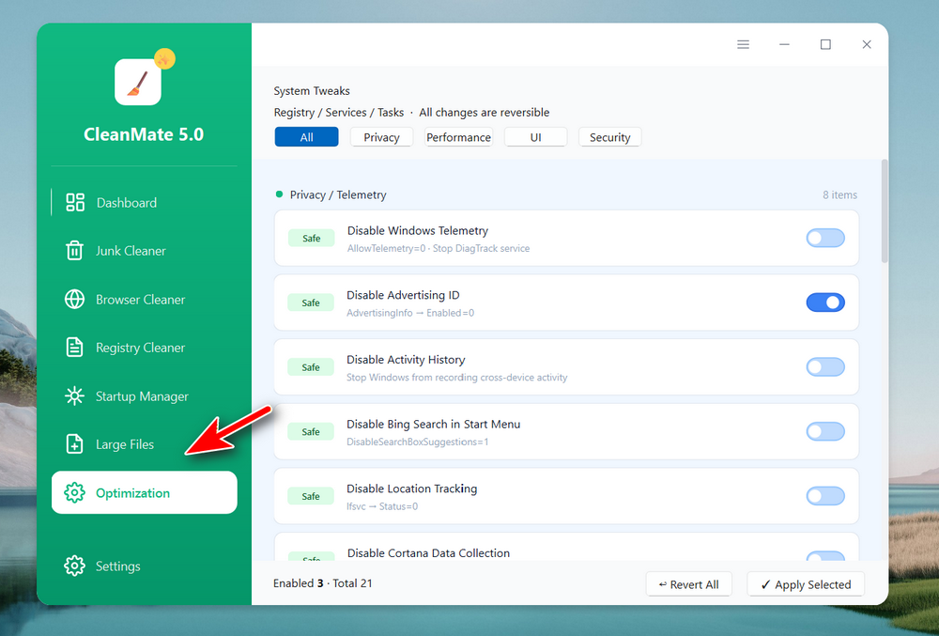Turn off Disable Advertising ID switch
939x636 pixels.
824,302
